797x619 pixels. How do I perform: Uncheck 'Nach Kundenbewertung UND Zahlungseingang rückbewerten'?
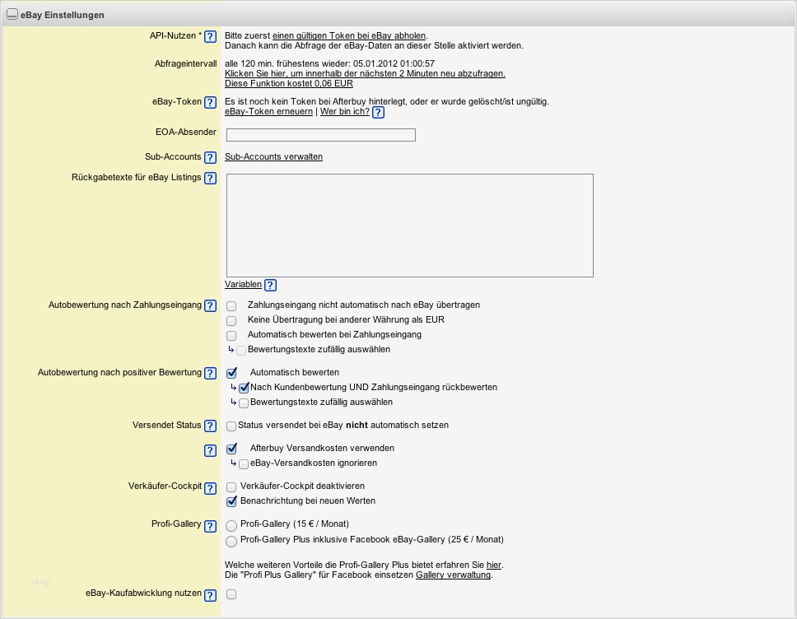point(244,388)
